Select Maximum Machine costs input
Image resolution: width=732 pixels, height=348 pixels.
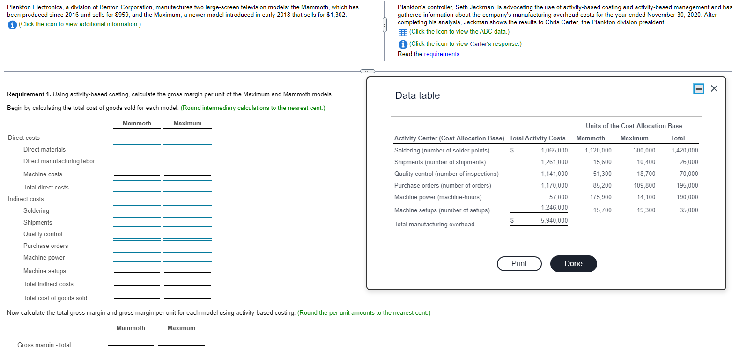(x=187, y=173)
